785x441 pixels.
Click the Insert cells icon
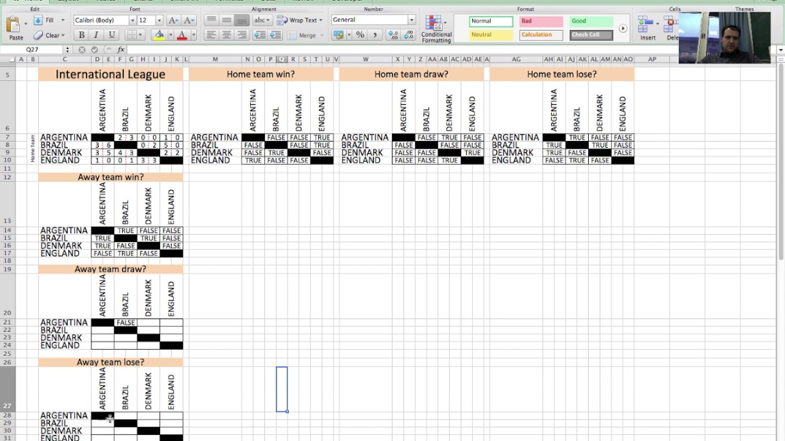(x=646, y=25)
